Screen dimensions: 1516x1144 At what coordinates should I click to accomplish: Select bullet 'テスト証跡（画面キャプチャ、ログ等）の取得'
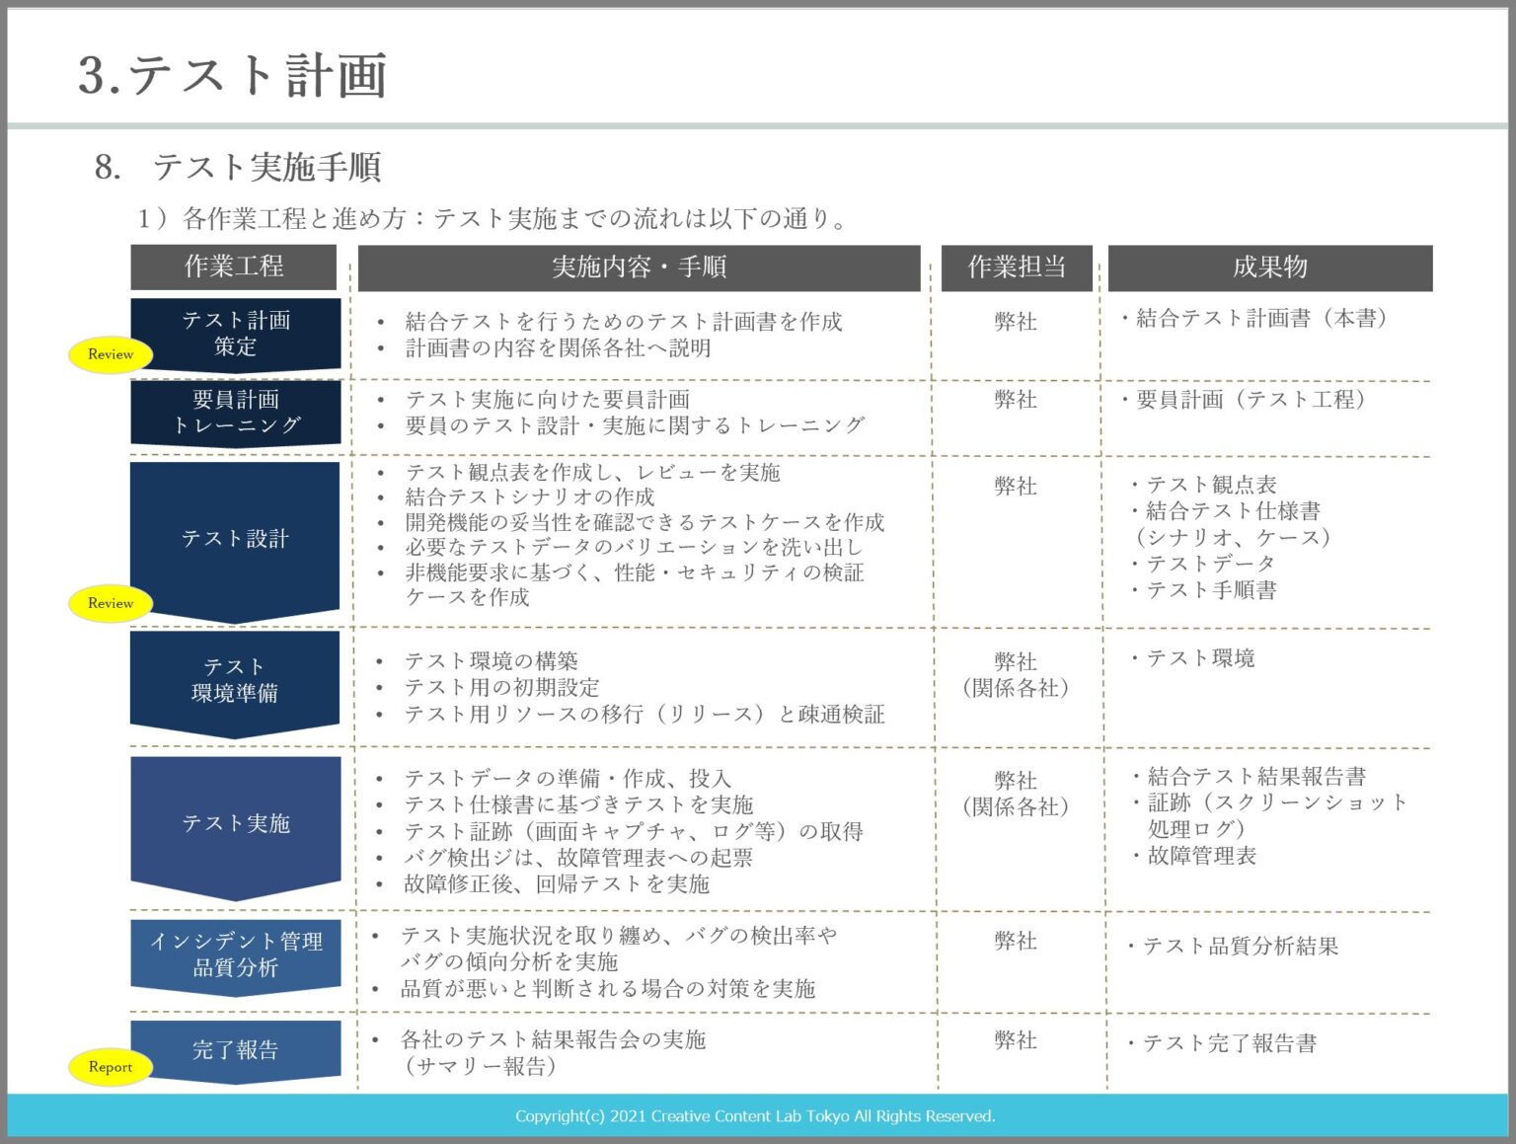point(634,832)
